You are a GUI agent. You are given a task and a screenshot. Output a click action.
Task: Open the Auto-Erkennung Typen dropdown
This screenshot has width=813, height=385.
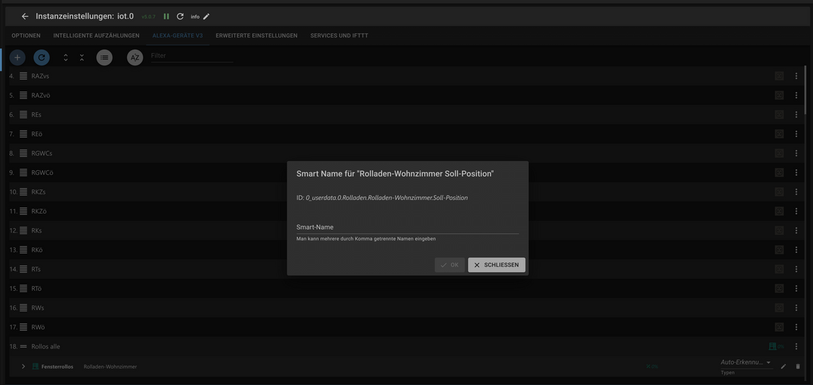point(746,363)
